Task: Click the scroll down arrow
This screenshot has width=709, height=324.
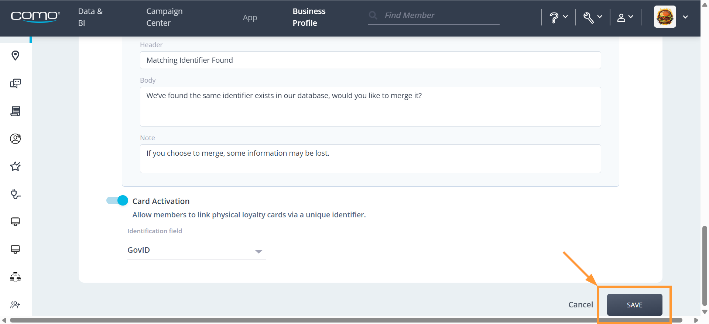Action: tap(705, 312)
